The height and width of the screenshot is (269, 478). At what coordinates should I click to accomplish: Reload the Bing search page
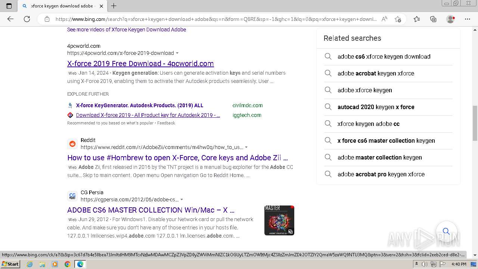click(x=27, y=19)
